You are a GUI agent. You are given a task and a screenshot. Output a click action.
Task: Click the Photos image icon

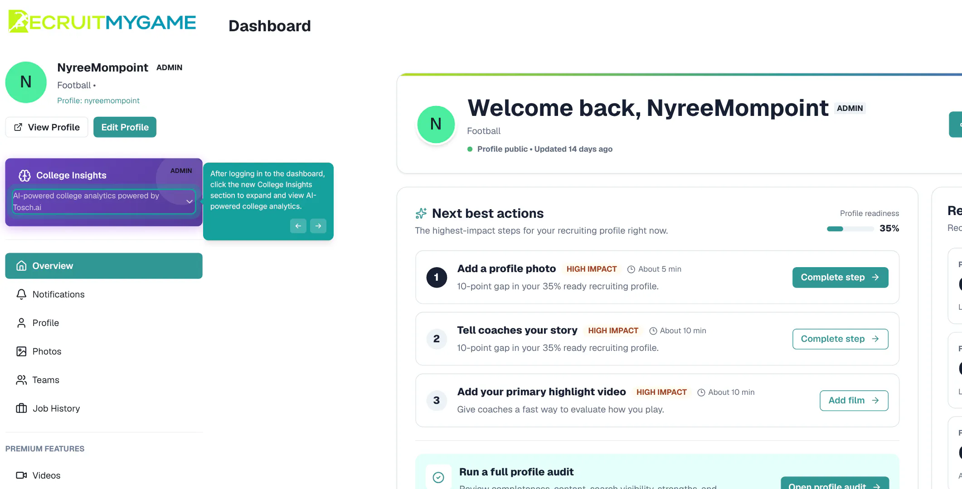tap(21, 351)
